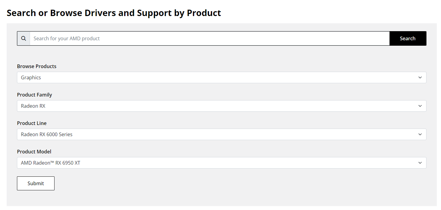
Task: Click the 'Browse Products' label
Action: click(37, 66)
